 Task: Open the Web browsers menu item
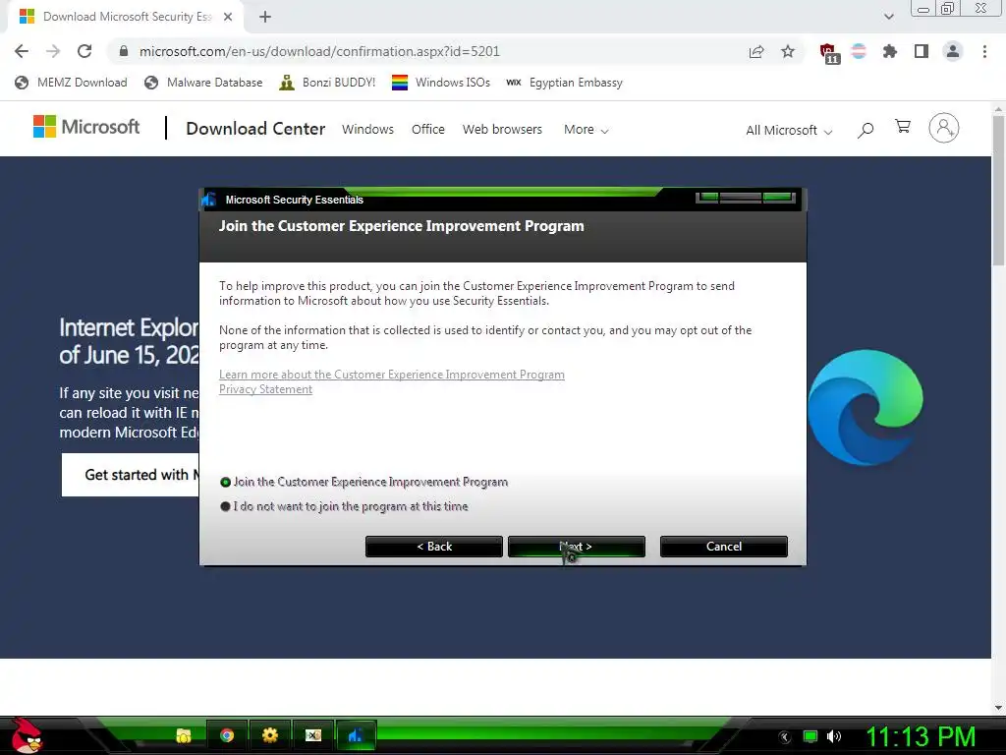502,129
